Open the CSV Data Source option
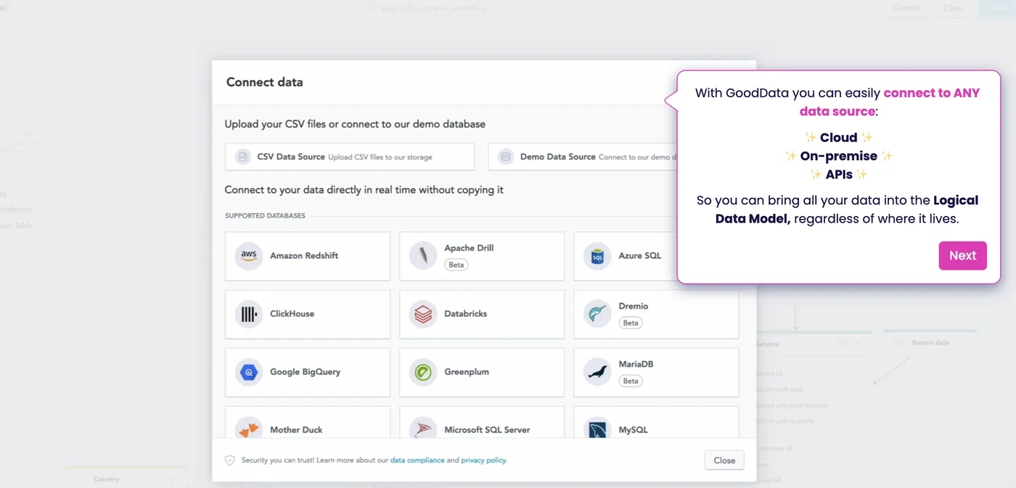The width and height of the screenshot is (1016, 488). click(350, 157)
